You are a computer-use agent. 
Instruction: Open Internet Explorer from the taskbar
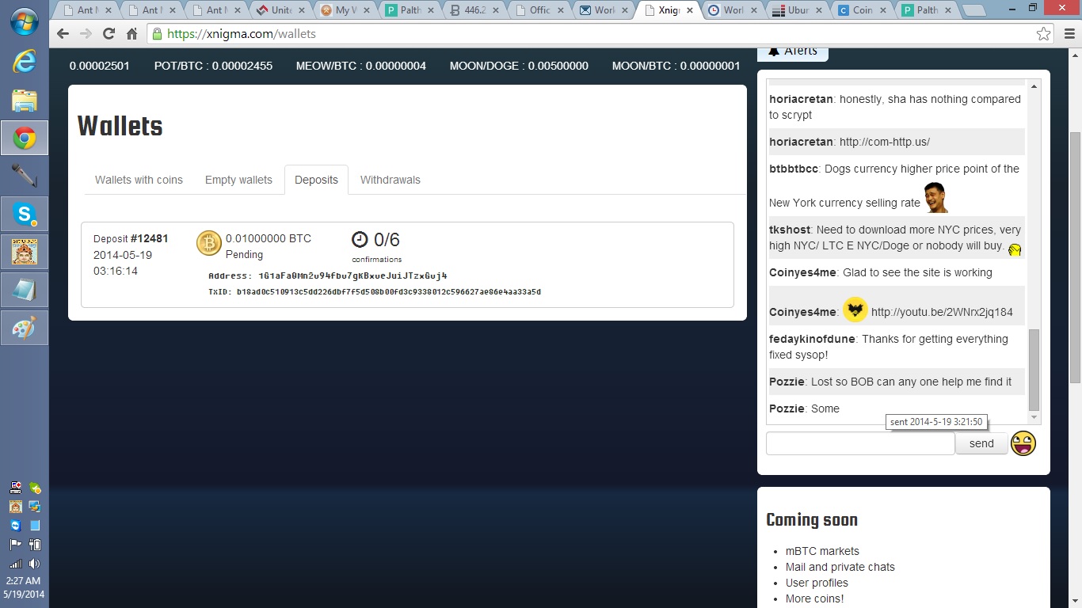point(24,62)
